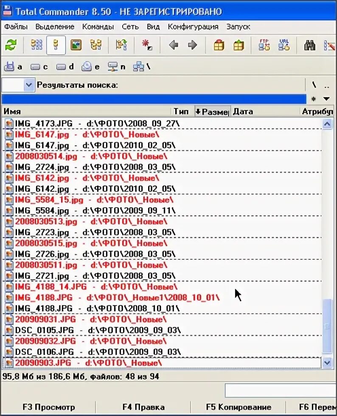Go to root directory backslash button
337x416 pixels.
314,85
